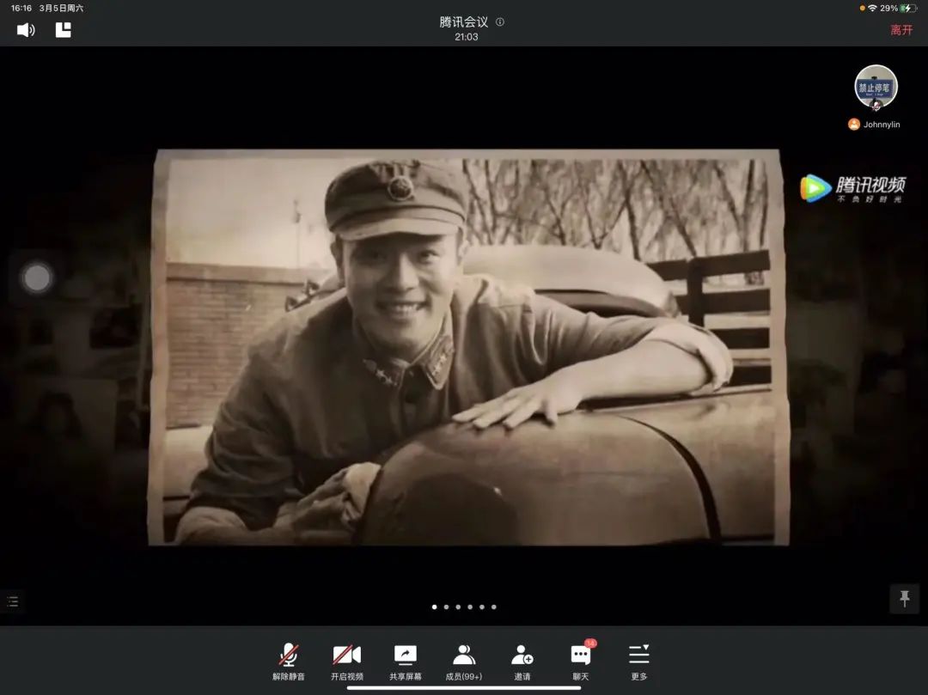Switch layout using the top-left layout icon
The height and width of the screenshot is (695, 928).
pos(64,30)
